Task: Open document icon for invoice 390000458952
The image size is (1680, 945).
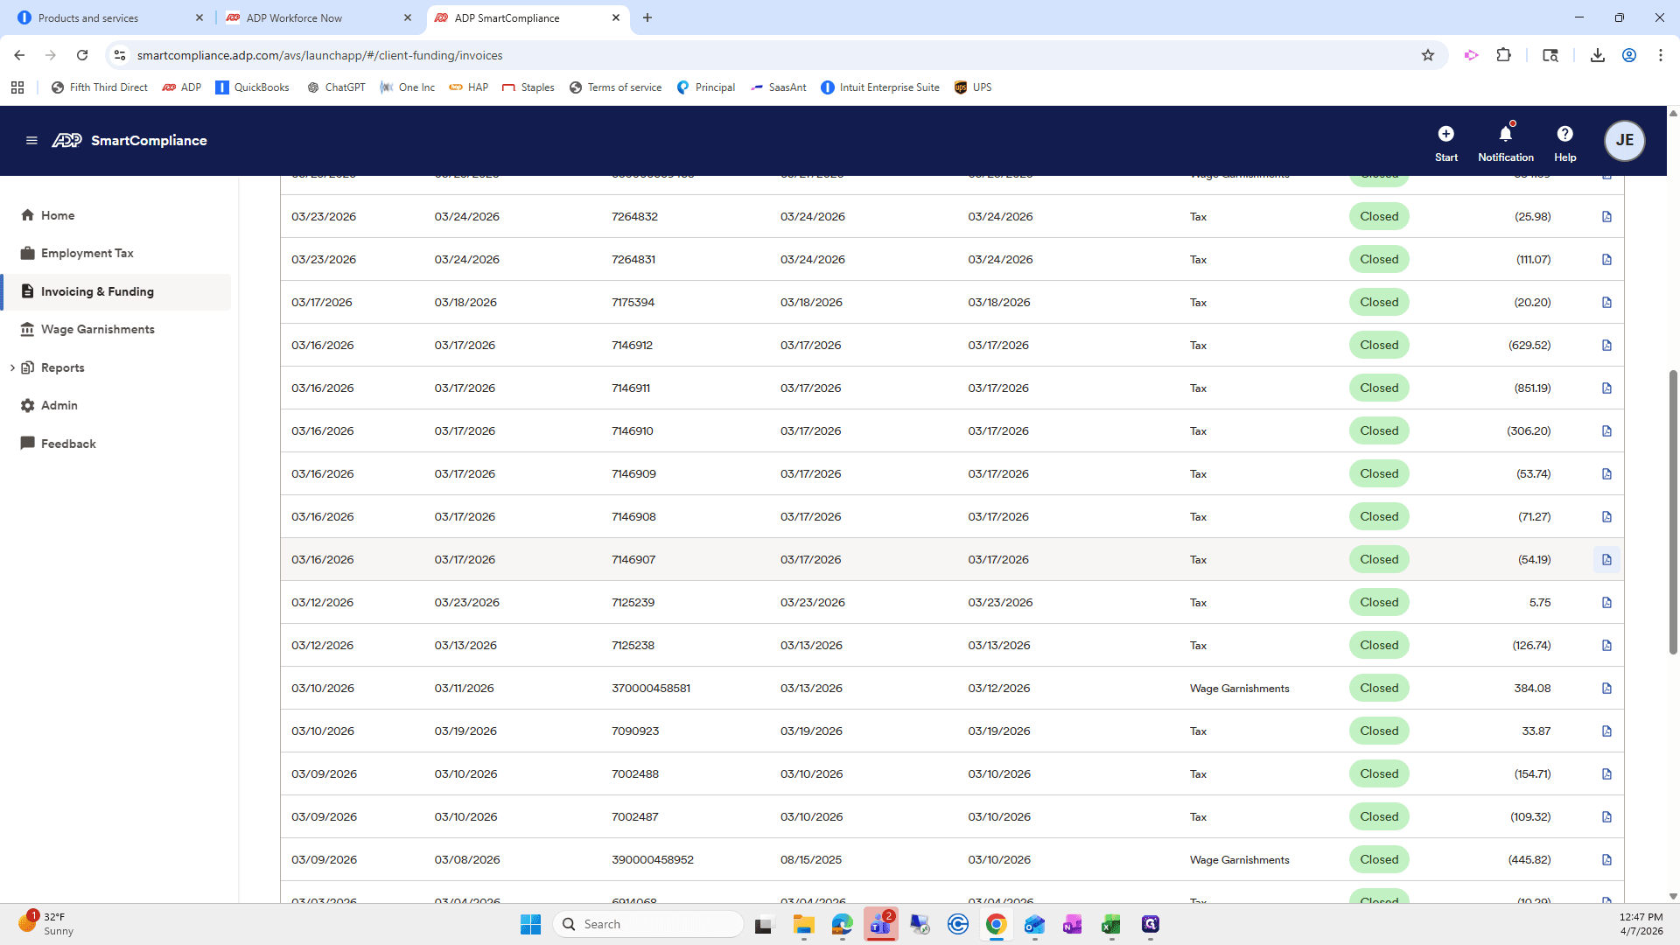Action: point(1606,860)
